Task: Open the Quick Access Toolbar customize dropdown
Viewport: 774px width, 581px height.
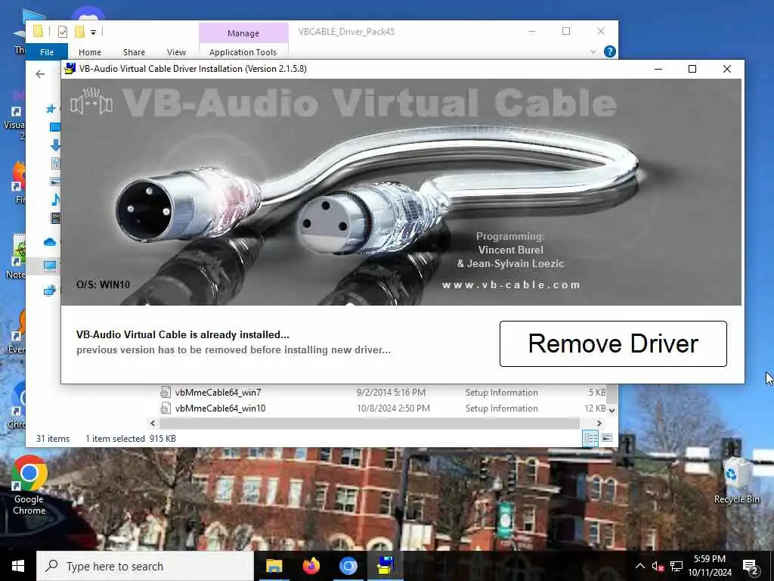Action: pyautogui.click(x=93, y=32)
